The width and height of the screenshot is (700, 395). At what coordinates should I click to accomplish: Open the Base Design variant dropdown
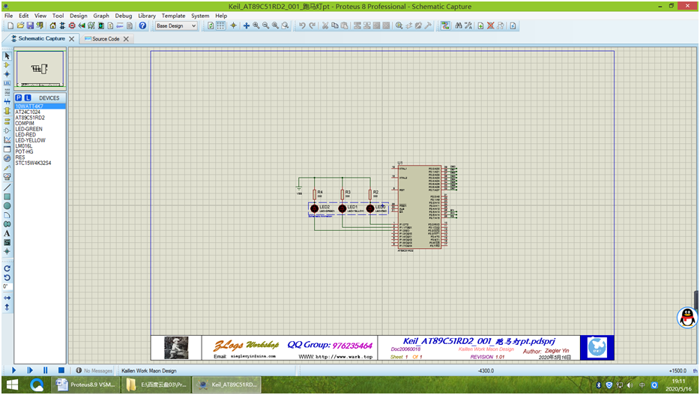(x=176, y=26)
